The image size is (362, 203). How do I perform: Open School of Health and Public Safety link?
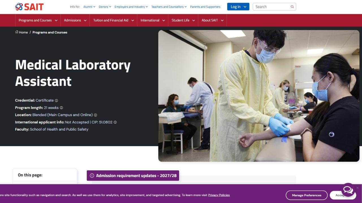(59, 129)
